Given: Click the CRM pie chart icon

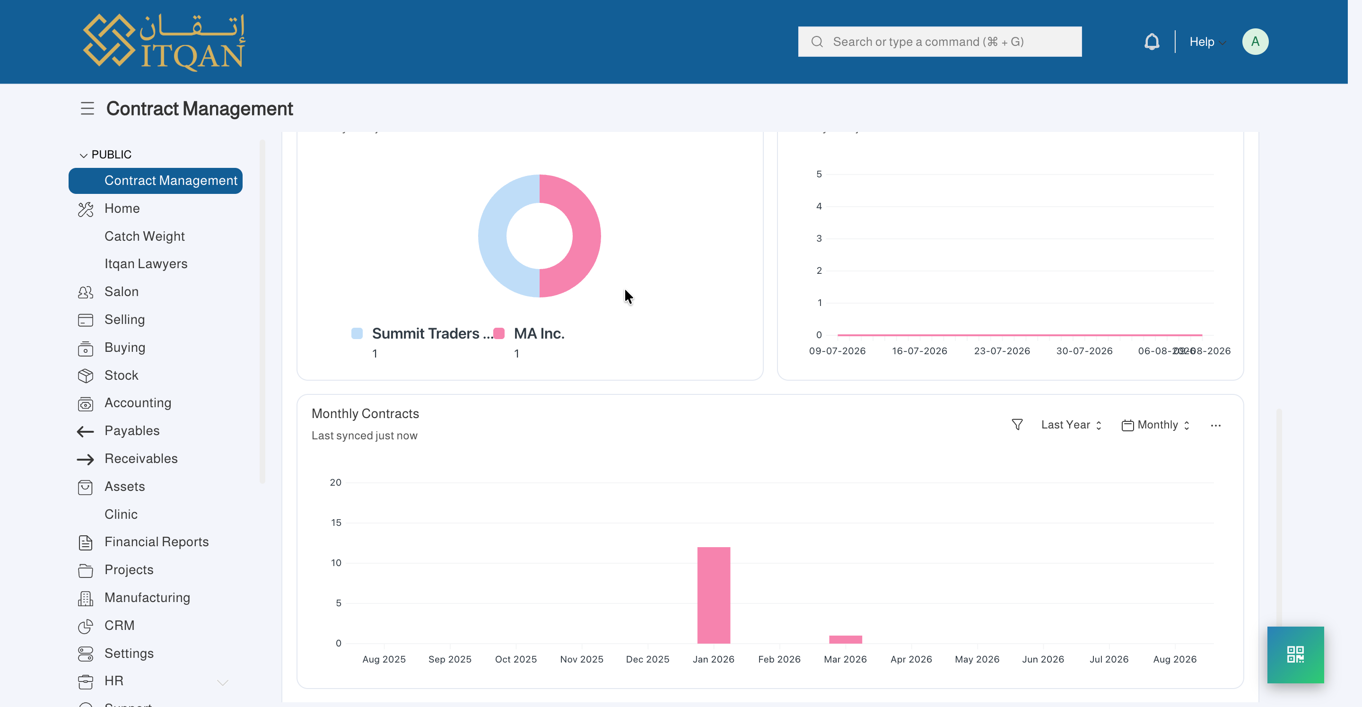Looking at the screenshot, I should (85, 626).
